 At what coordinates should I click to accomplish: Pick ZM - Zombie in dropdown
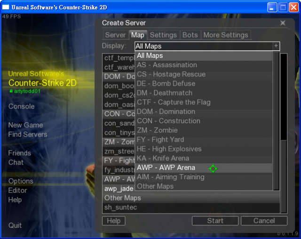(204, 130)
